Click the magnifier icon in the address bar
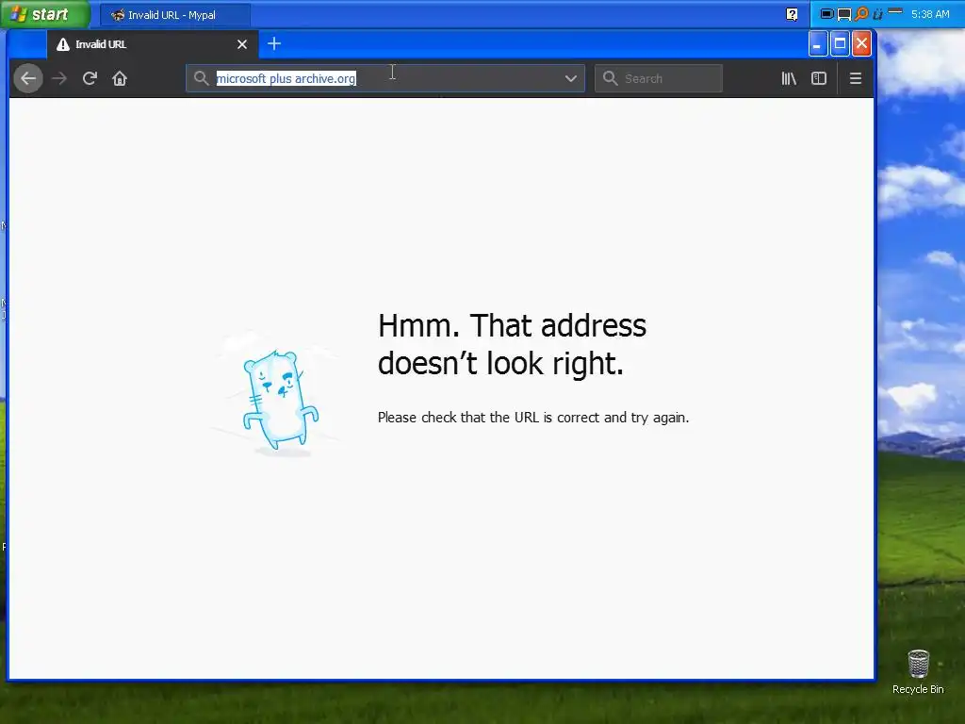Screen dimensions: 965x724 tap(202, 79)
